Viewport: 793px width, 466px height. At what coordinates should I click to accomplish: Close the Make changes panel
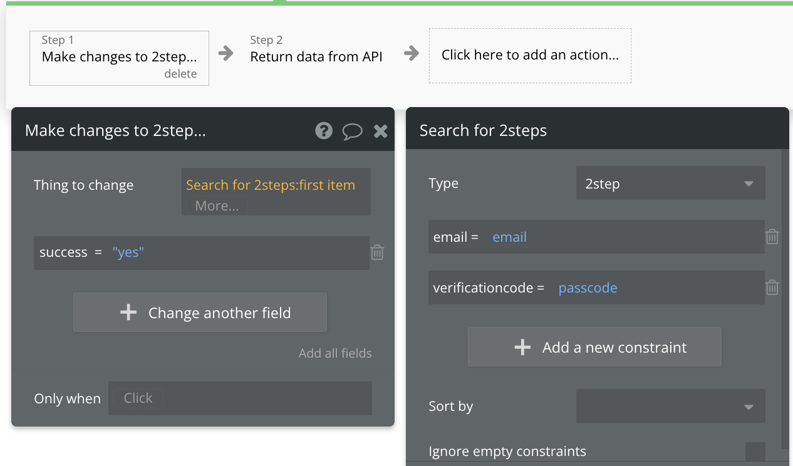(x=380, y=131)
